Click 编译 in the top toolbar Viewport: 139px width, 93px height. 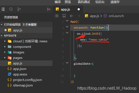(x=58, y=2)
